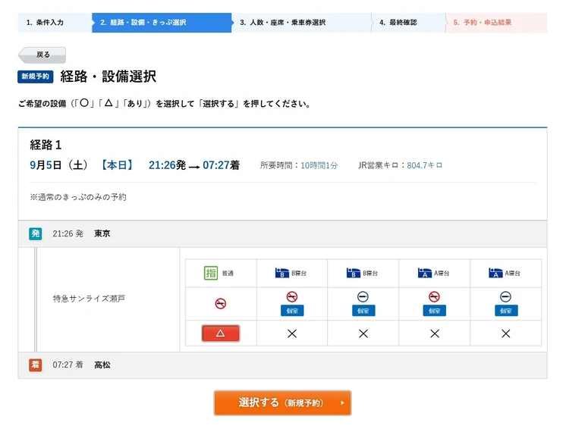The width and height of the screenshot is (569, 432).
Task: Click the no-smoking icon in the first A寝台 column
Action: (435, 297)
